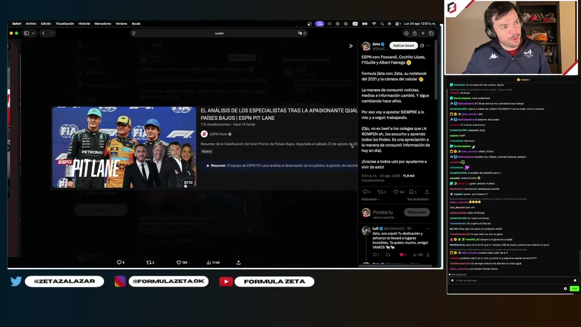Reply to Zeta's post in side panel
Screen dimensions: 581x327
366,192
